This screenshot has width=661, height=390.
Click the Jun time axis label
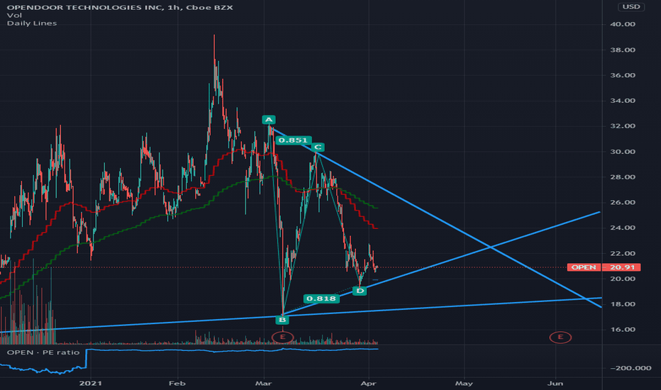point(555,383)
